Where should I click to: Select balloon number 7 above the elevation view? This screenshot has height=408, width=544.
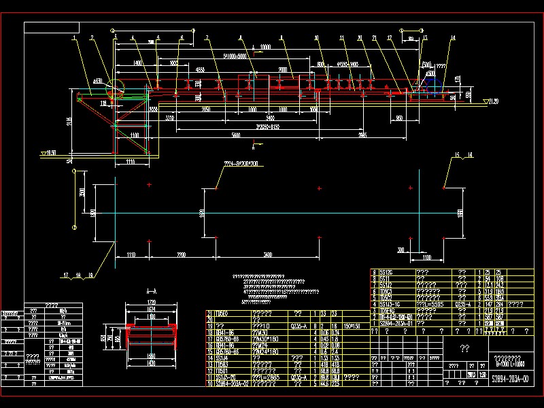[x=207, y=37]
